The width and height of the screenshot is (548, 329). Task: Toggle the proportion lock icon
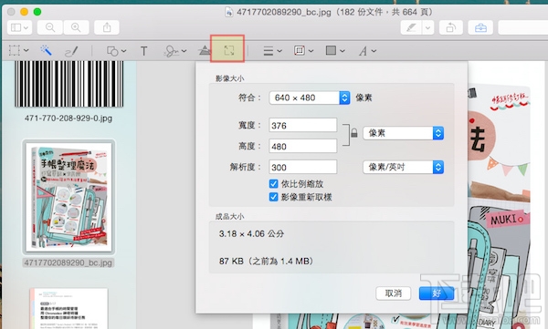(x=354, y=133)
